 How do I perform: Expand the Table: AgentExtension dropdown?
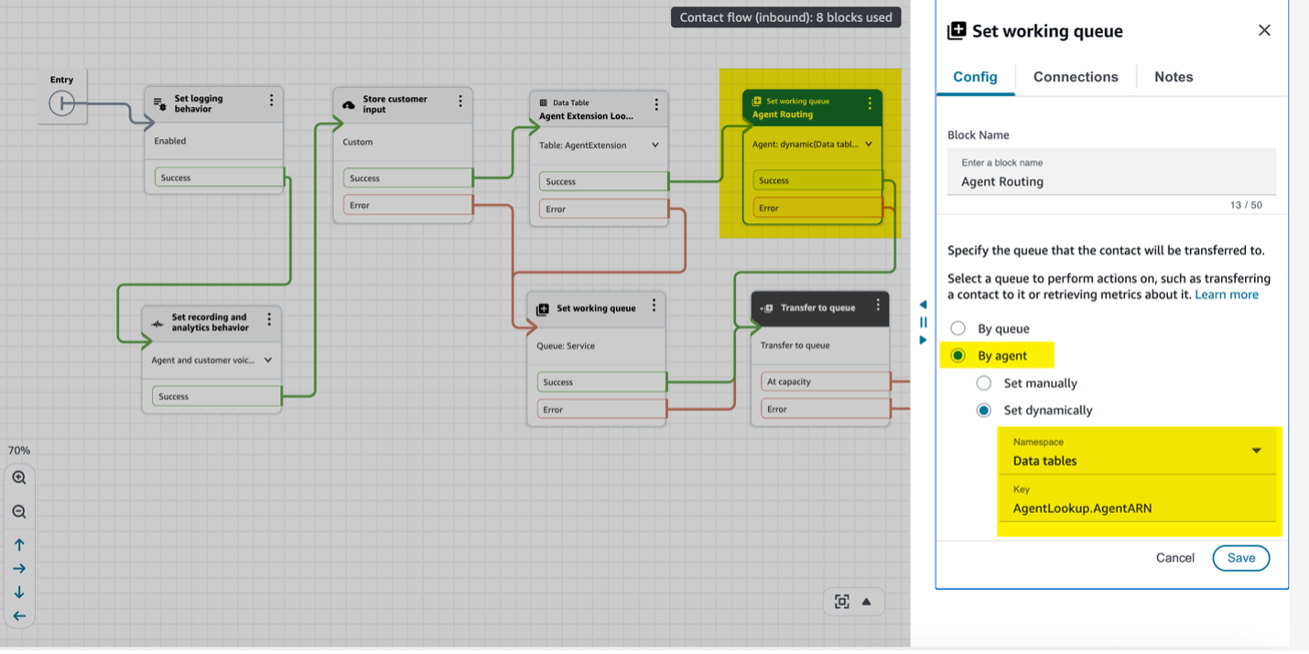tap(656, 145)
